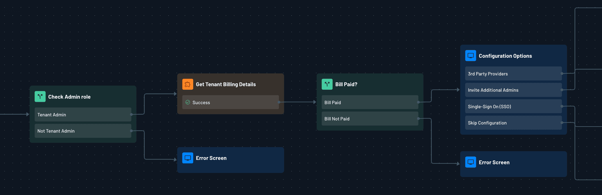Choose the Single-Sign On (SSO) option
The image size is (602, 195).
point(513,106)
